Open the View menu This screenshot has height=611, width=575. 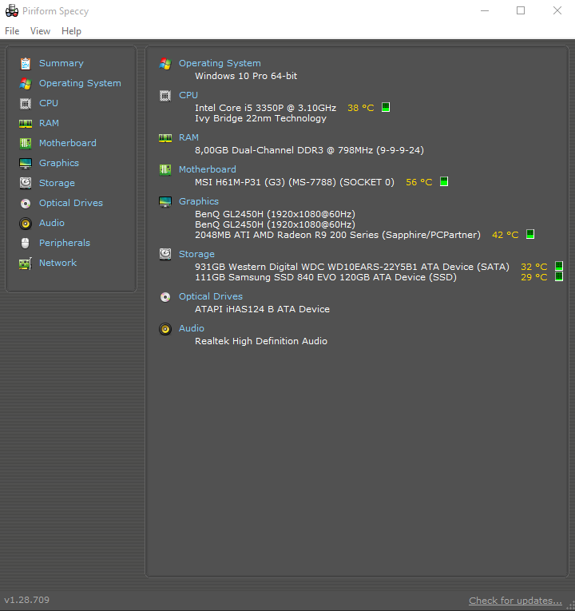tap(40, 31)
